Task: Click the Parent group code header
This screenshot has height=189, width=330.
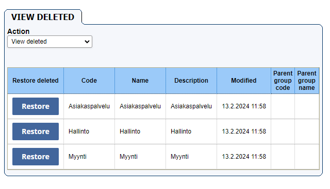Action: pos(283,81)
